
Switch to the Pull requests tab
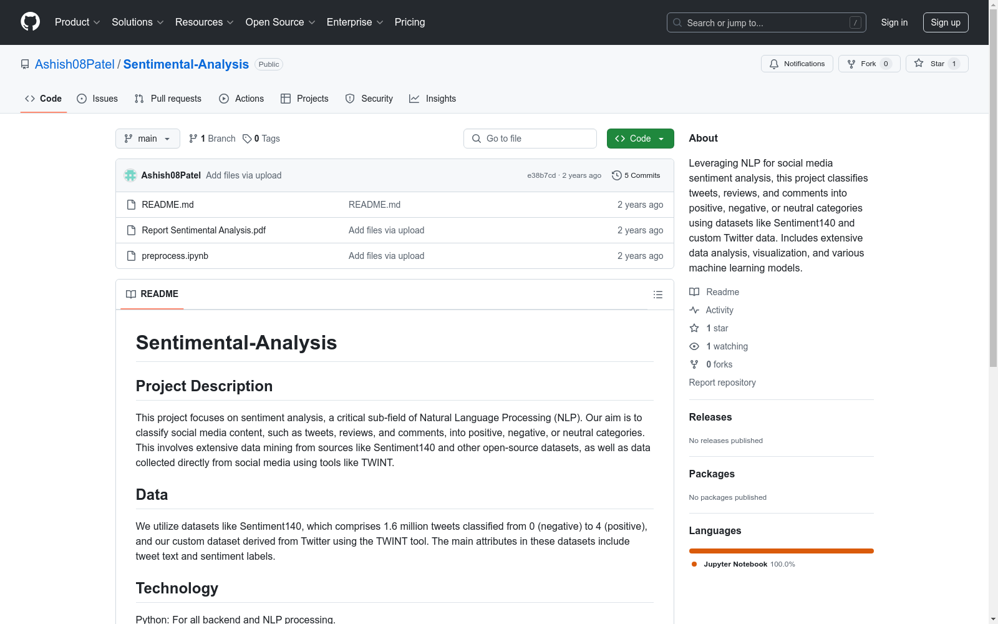(168, 99)
